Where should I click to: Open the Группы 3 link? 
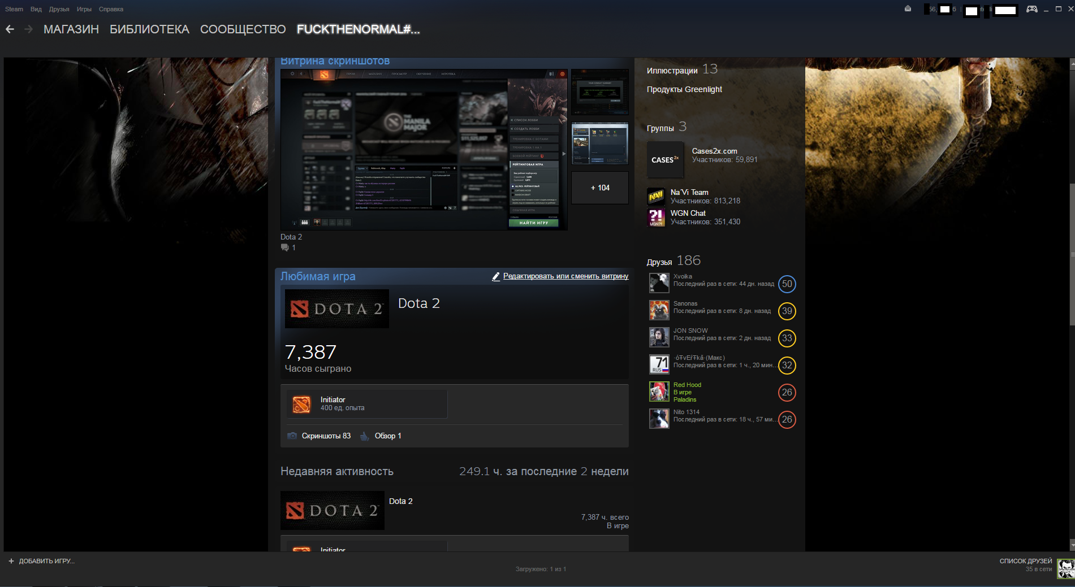click(667, 127)
